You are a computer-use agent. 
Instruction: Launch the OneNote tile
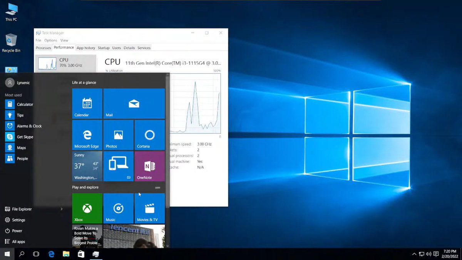(149, 166)
